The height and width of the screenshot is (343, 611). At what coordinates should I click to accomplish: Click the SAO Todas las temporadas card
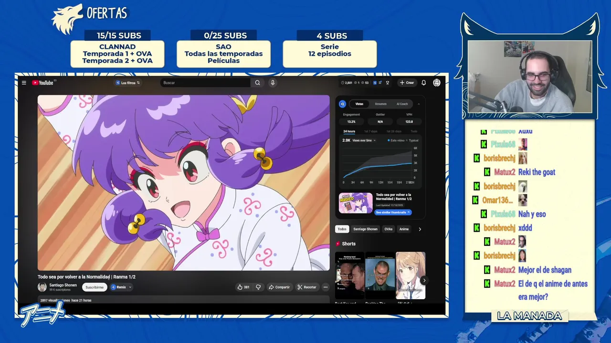point(223,54)
